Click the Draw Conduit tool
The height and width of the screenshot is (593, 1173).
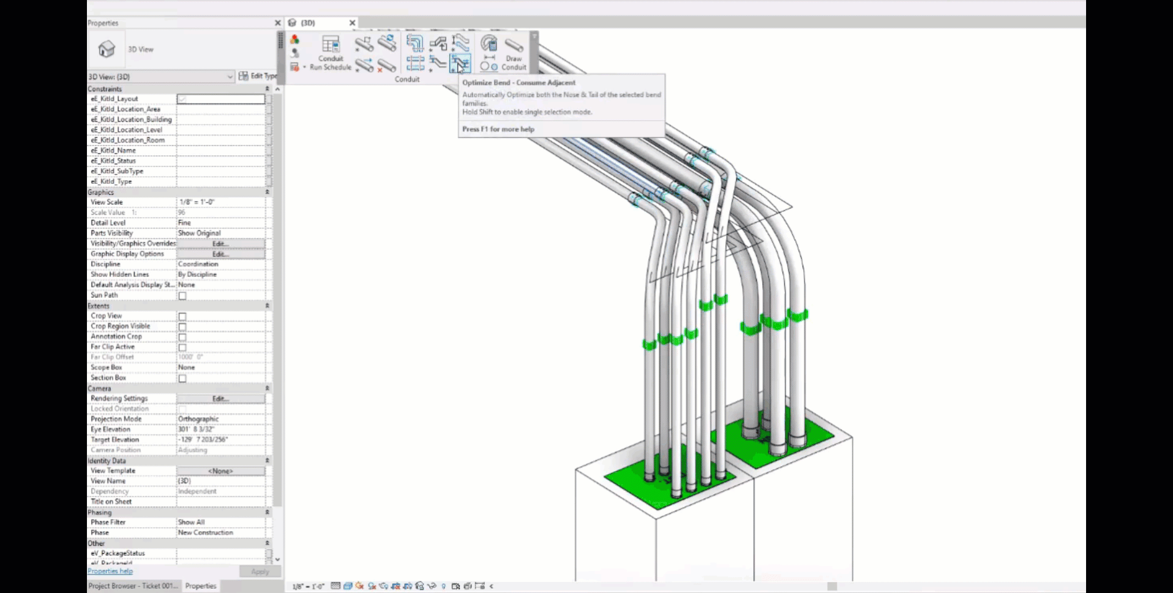(x=514, y=53)
